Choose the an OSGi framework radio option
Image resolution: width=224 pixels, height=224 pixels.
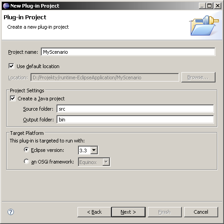tap(26, 161)
